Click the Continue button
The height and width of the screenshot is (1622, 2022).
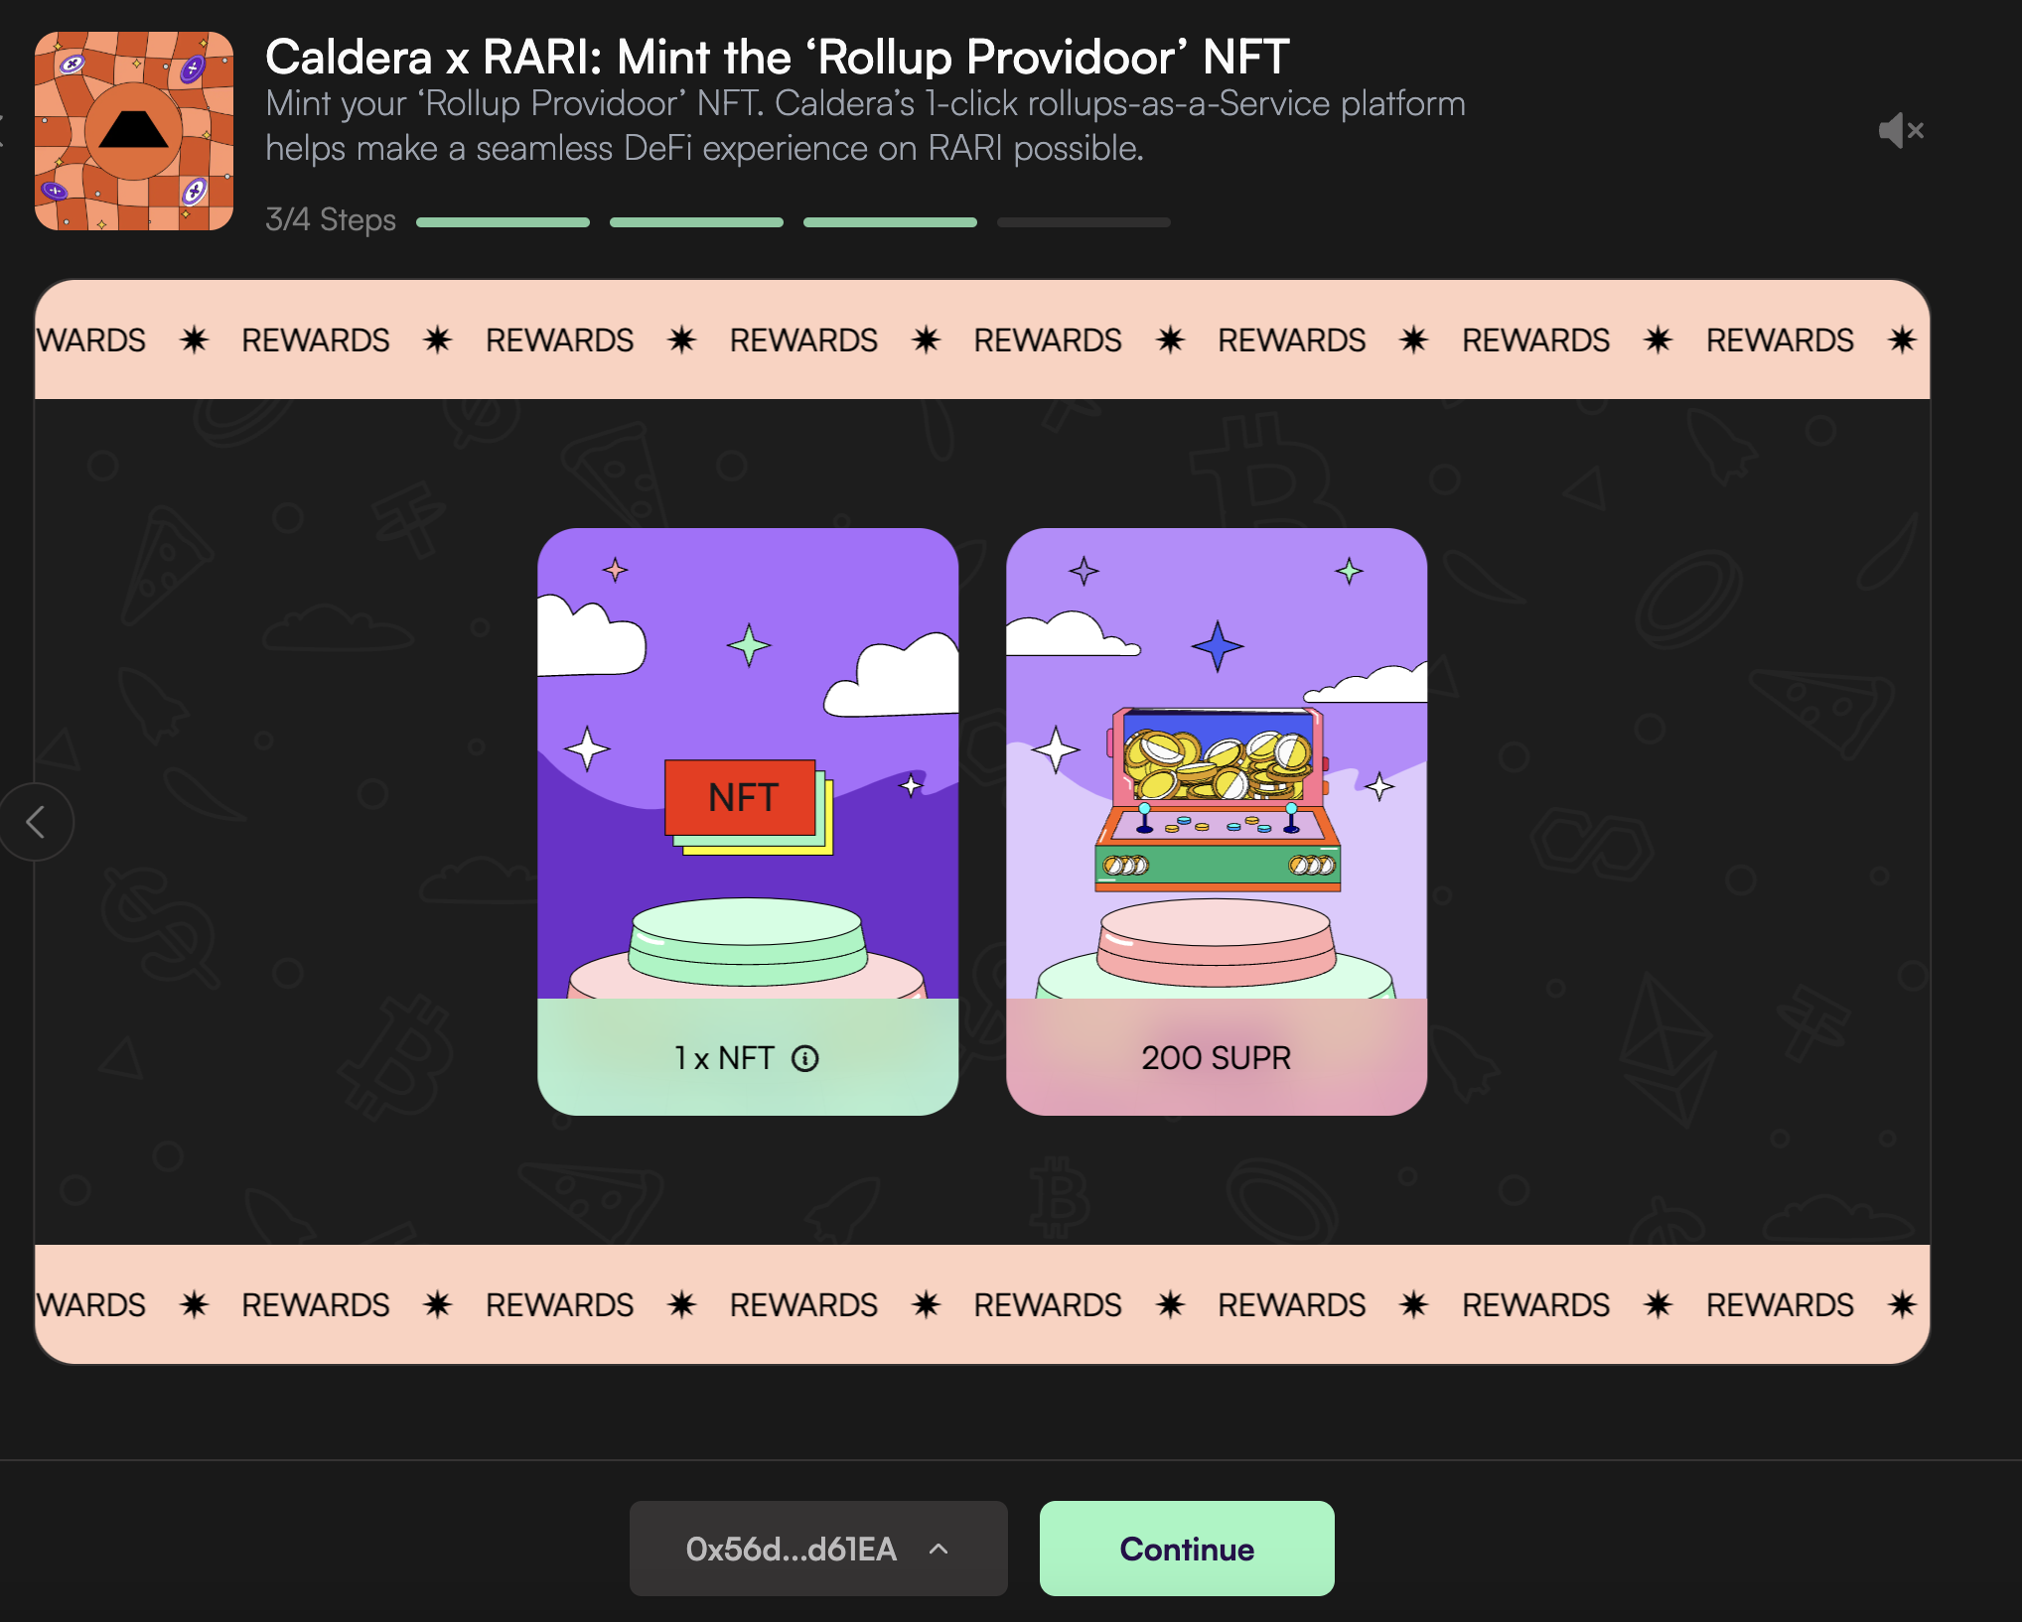tap(1187, 1549)
